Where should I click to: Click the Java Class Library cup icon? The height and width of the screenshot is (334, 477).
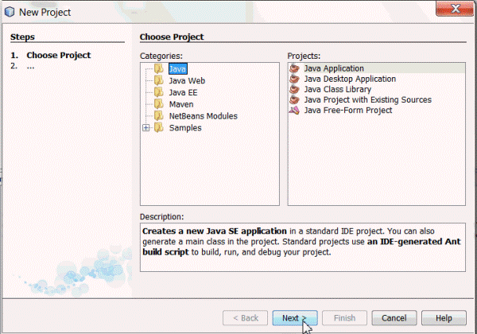coord(294,89)
